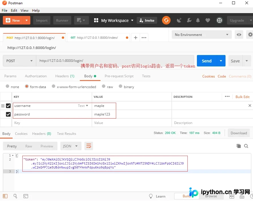Select x-www-form-urlencoded body type
The width and height of the screenshot is (253, 201).
pos(54,86)
